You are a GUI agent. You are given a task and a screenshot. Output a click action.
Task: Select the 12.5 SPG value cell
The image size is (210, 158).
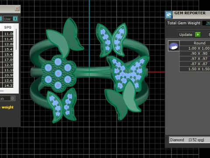pyautogui.click(x=8, y=65)
